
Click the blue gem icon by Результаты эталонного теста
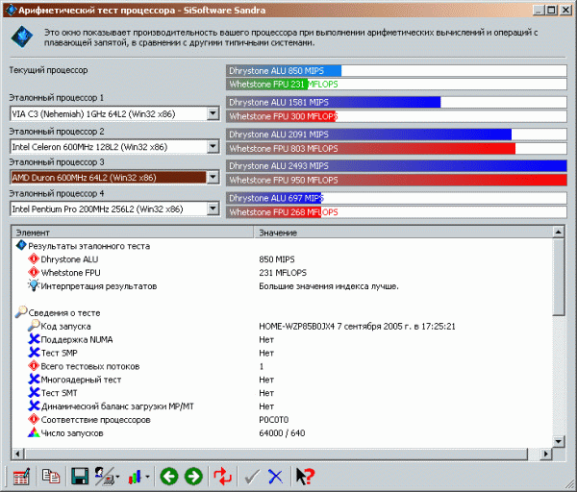pos(21,245)
